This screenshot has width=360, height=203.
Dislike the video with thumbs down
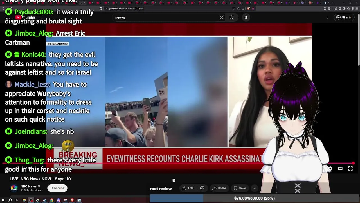[202, 188]
